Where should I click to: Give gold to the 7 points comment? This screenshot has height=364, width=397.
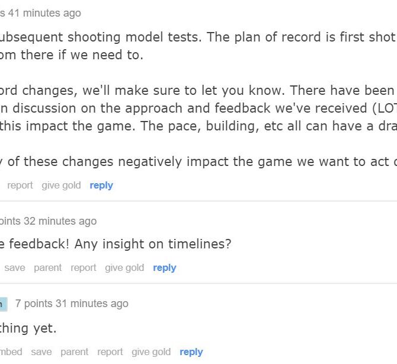pyautogui.click(x=151, y=352)
